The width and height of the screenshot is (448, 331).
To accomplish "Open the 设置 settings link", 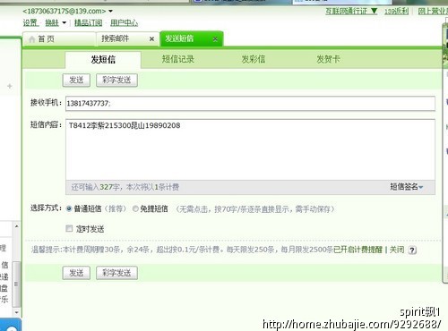I will (30, 22).
